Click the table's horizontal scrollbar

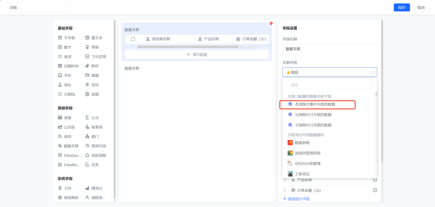pyautogui.click(x=188, y=47)
